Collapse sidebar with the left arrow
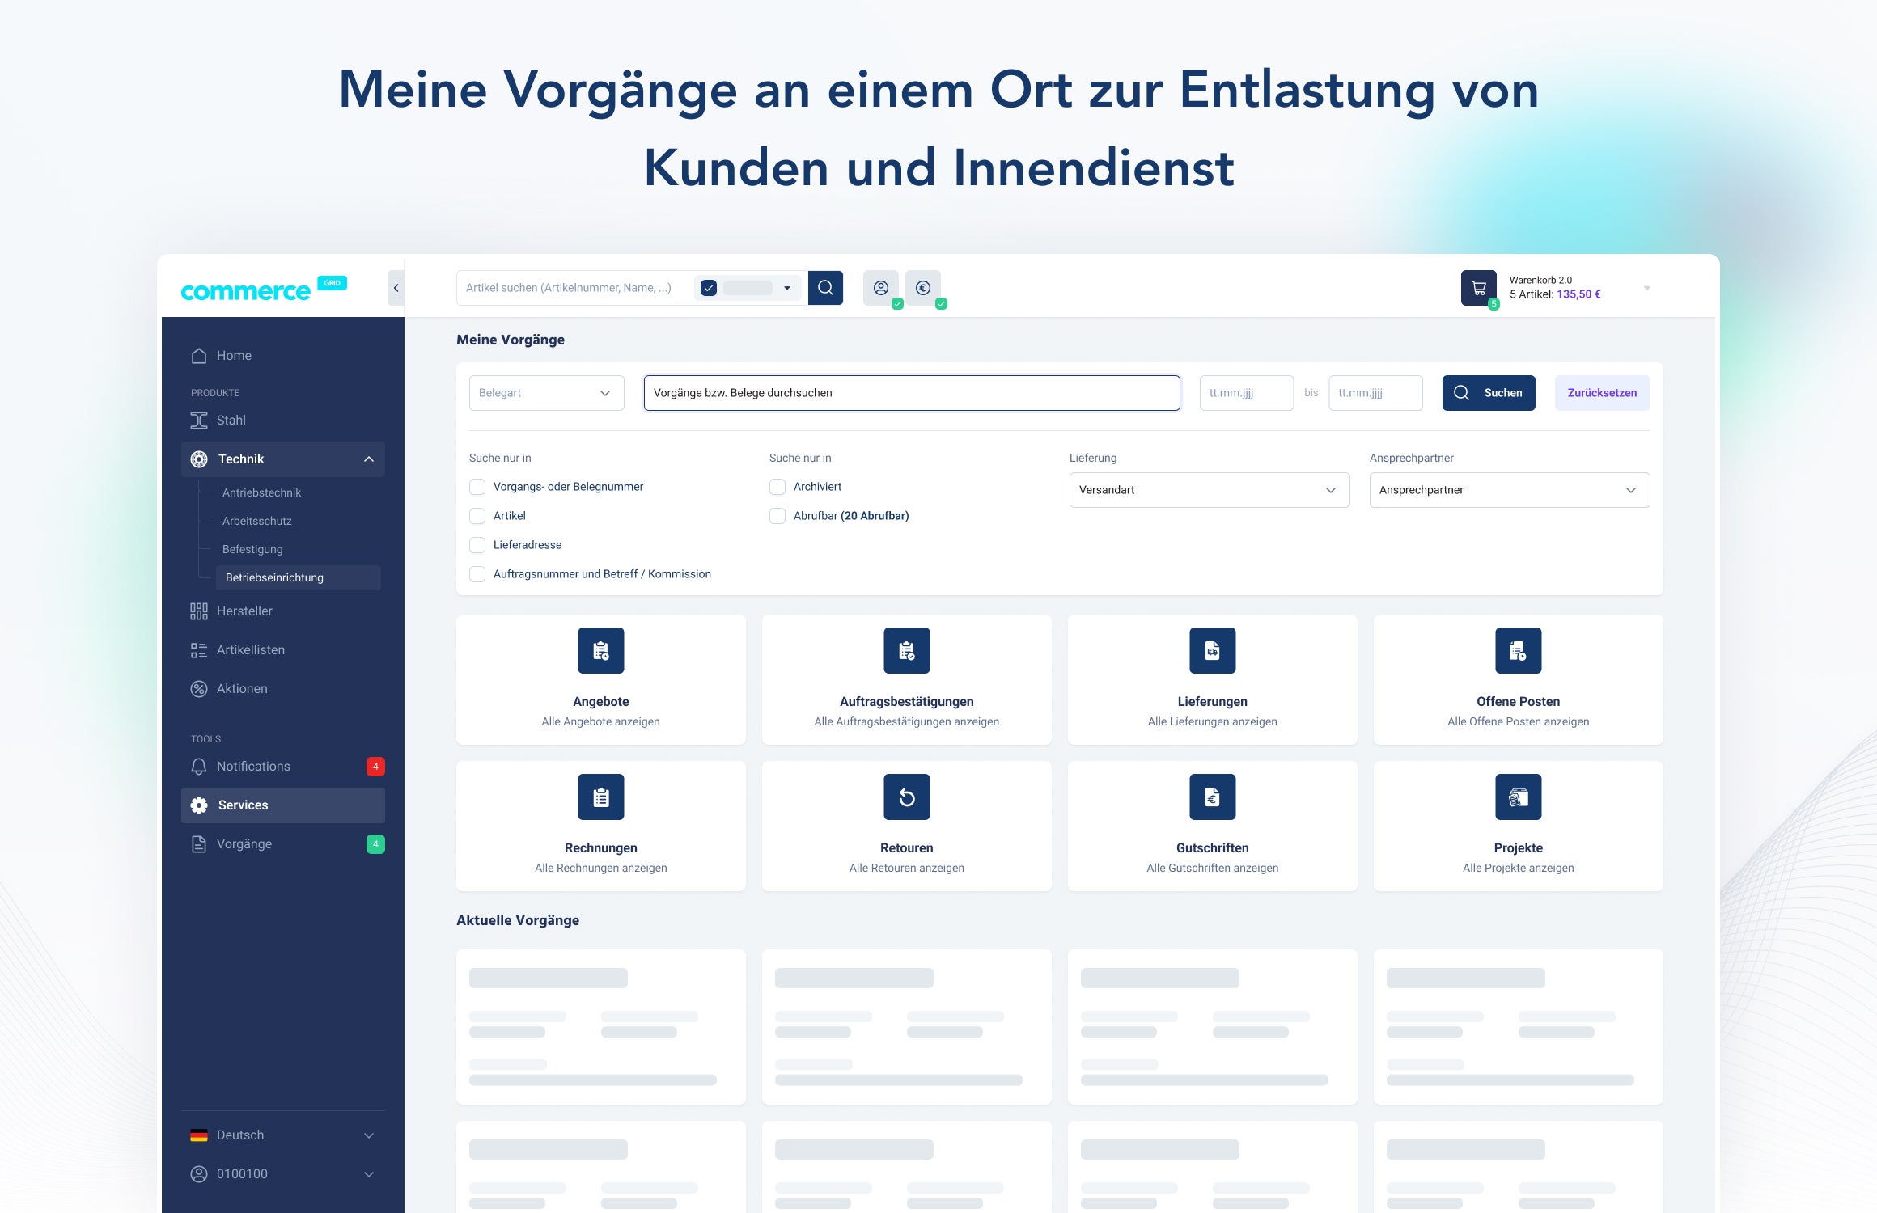This screenshot has height=1213, width=1877. pos(396,288)
